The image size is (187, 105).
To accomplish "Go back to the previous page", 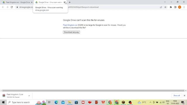I will tap(3, 7).
